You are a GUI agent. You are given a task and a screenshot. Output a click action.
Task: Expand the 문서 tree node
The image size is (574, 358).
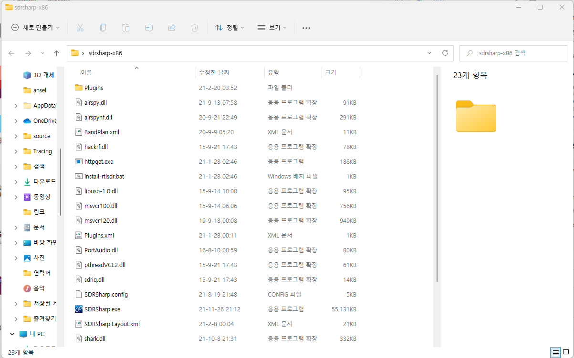16,227
